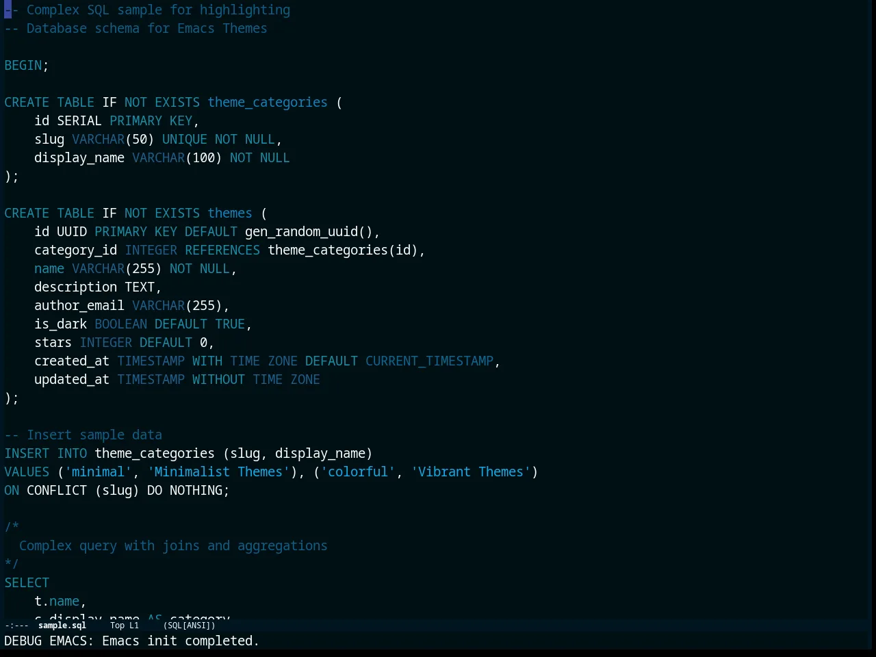876x657 pixels.
Task: Click gen_random_uuid() function call
Action: coord(309,232)
